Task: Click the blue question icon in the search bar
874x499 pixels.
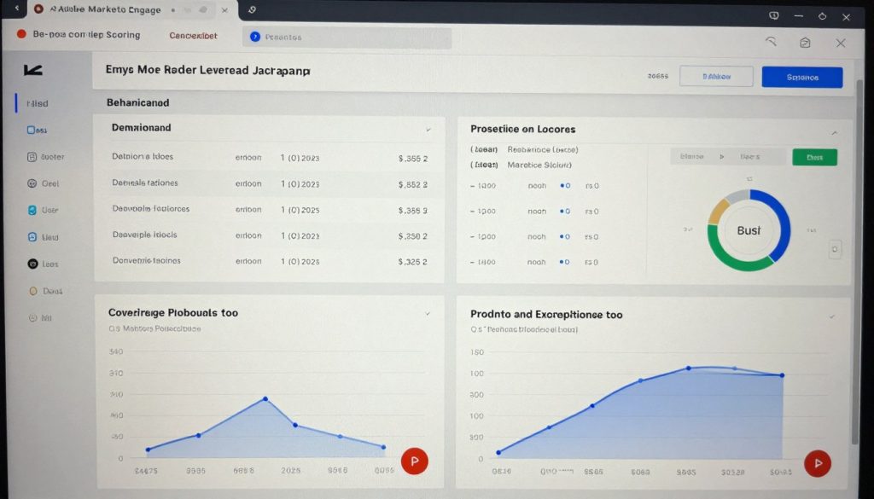Action: 255,37
